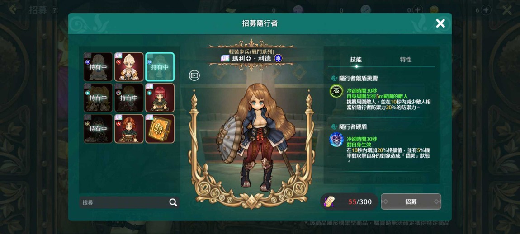Choose the red-haired UR follower in the second row
Viewport: 520px width, 234px height.
pyautogui.click(x=160, y=98)
